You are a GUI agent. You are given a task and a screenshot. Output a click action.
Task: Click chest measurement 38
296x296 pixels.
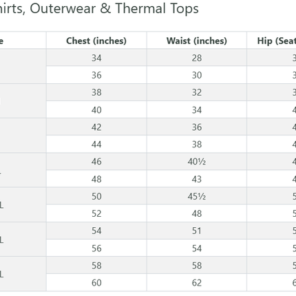pos(96,92)
